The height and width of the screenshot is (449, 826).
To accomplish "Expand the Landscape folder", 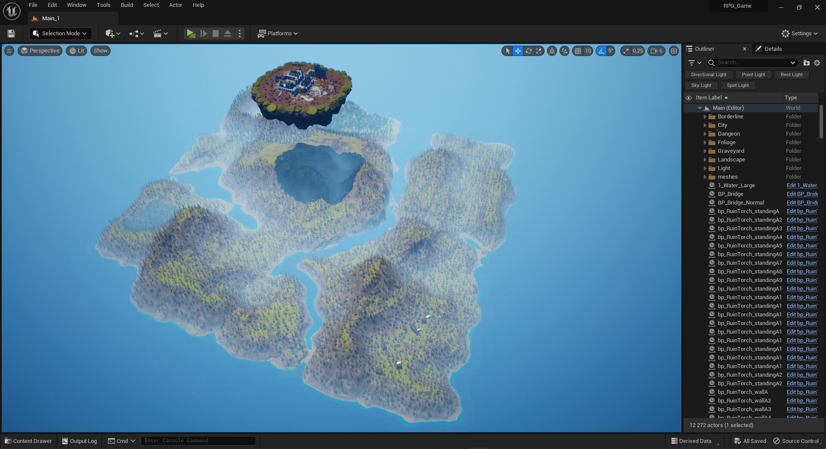I will 705,160.
